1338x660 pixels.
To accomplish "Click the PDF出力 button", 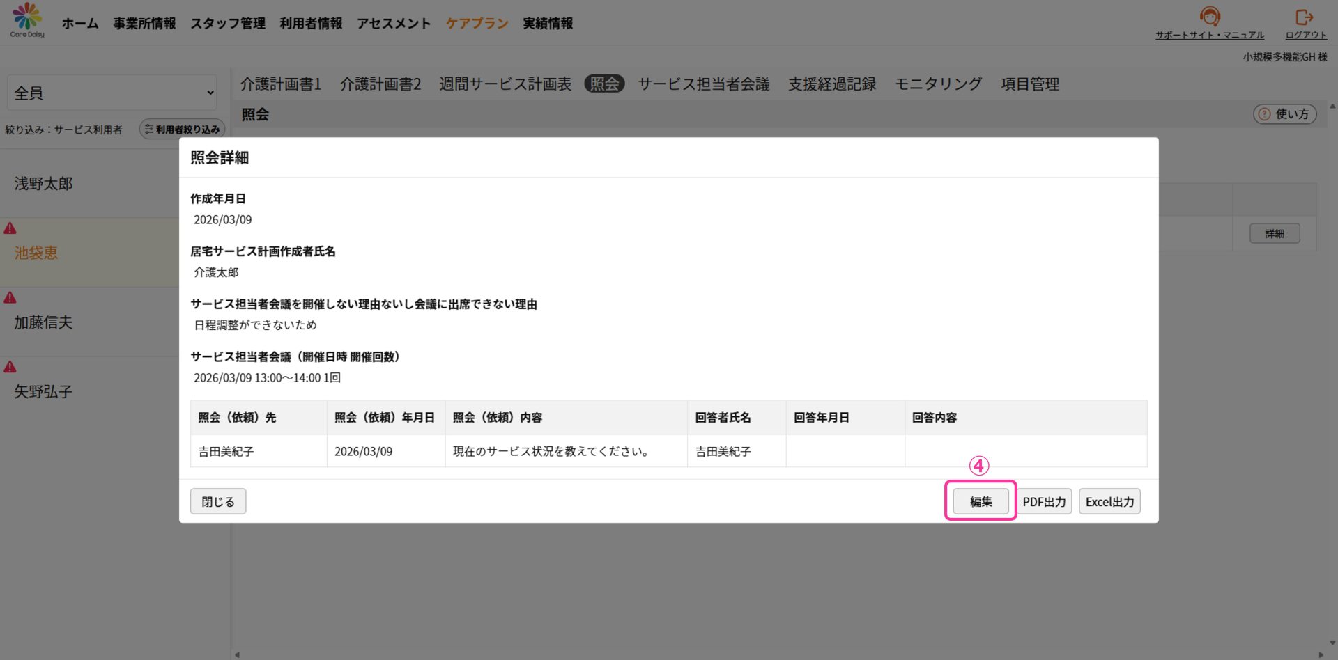I will tap(1044, 501).
